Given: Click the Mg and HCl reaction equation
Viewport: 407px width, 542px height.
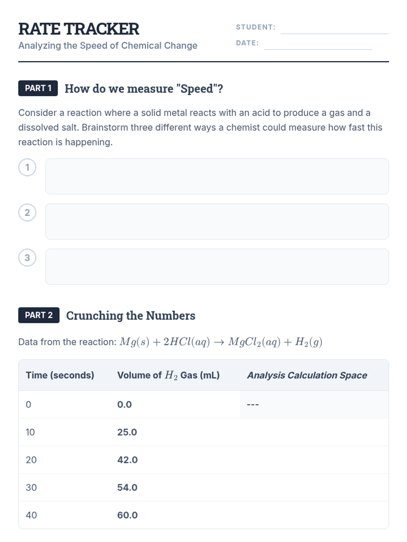Looking at the screenshot, I should tap(221, 342).
